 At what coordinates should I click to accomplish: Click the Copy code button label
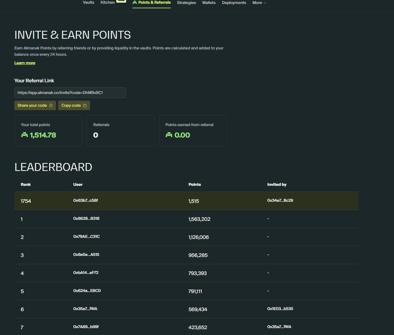(x=71, y=105)
